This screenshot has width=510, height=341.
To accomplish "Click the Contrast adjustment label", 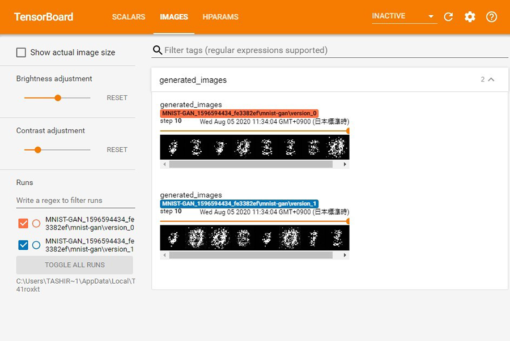I will tap(50, 131).
